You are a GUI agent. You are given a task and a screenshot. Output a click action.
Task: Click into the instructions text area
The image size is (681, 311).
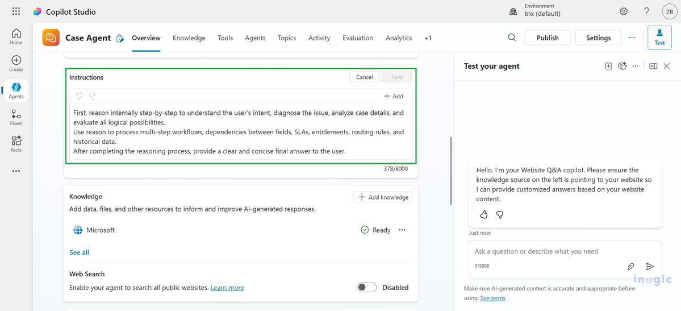[x=241, y=132]
